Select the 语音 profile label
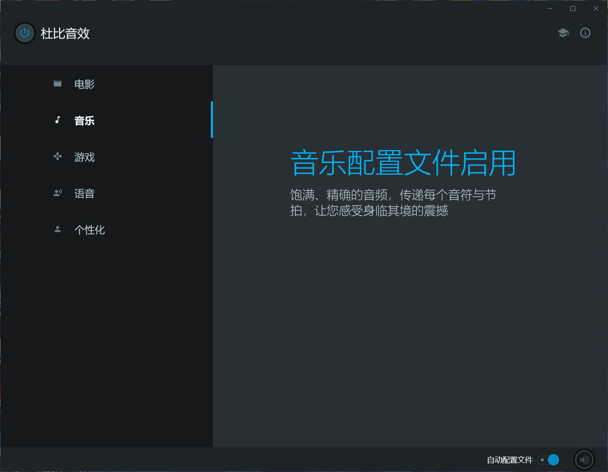This screenshot has height=472, width=608. [x=84, y=193]
